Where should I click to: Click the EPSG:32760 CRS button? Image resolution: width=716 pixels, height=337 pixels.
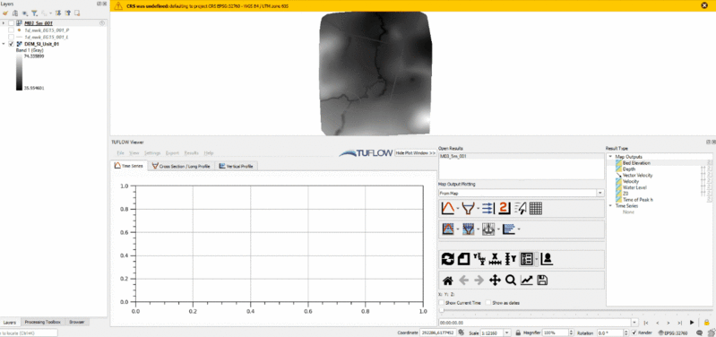673,333
